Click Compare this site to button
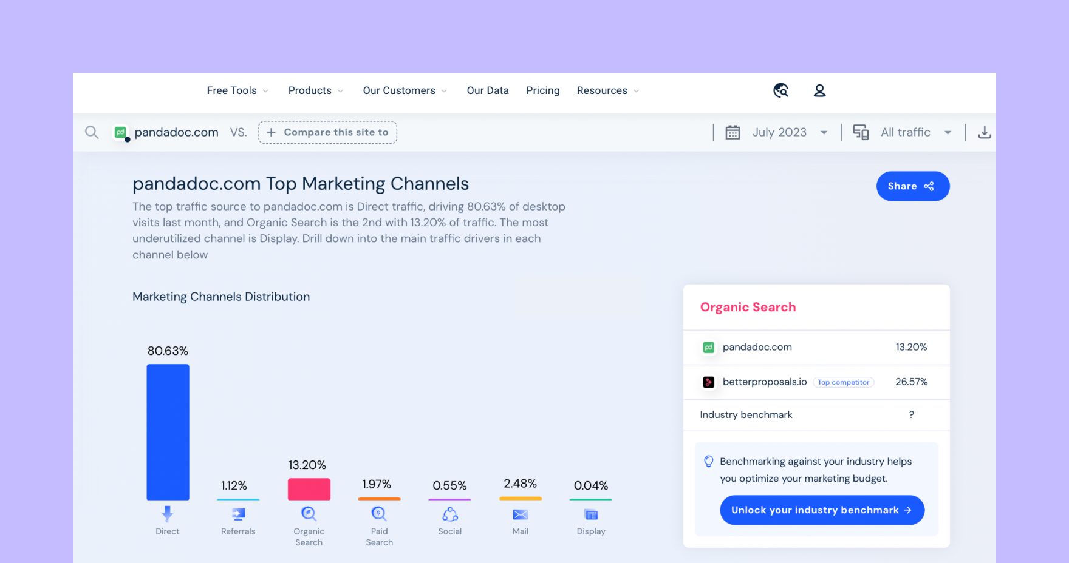This screenshot has height=563, width=1069. [x=328, y=132]
